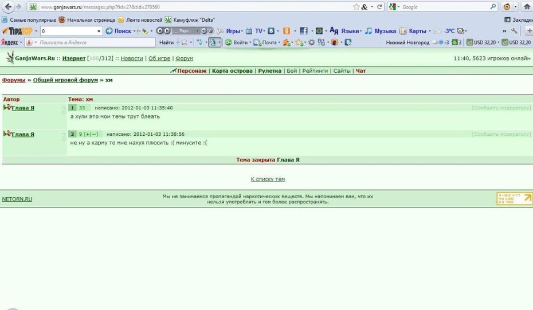Open the NETORN.RU footer link
Viewport: 533px width, 310px height.
tap(17, 199)
